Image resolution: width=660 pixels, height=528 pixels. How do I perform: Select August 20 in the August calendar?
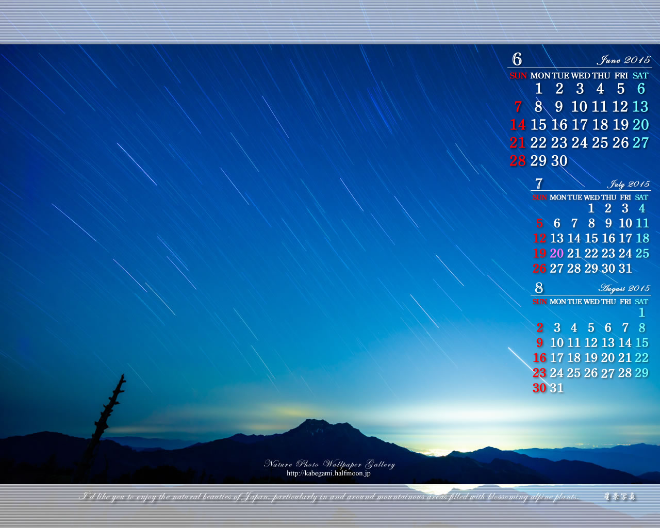point(608,357)
